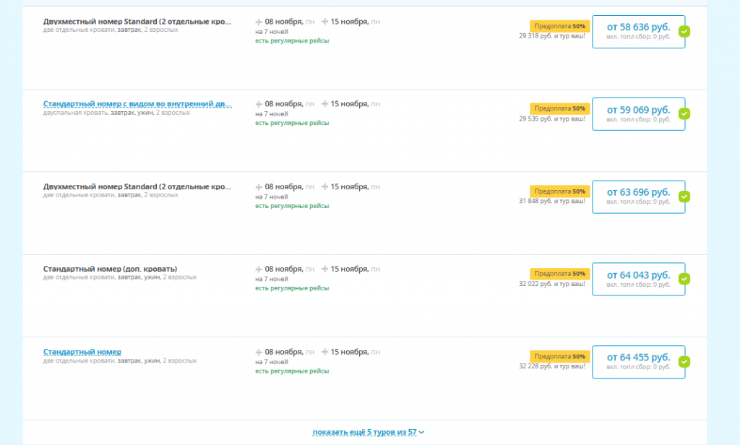Click '31 848 руб. и тур ваш!' text
Viewport: 740px width, 445px height.
552,201
